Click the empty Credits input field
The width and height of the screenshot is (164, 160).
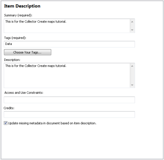click(69, 114)
